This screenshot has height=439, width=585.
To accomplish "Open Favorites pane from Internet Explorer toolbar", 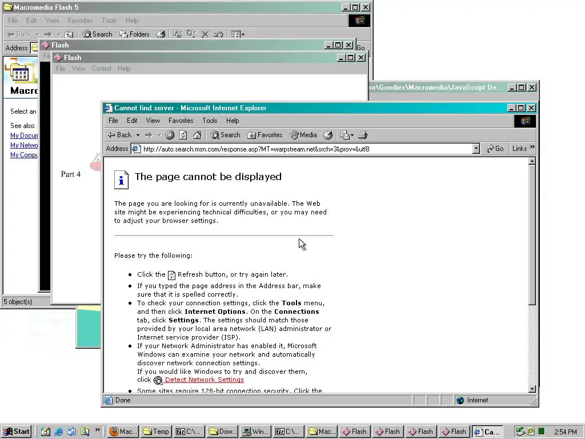I will pos(265,135).
